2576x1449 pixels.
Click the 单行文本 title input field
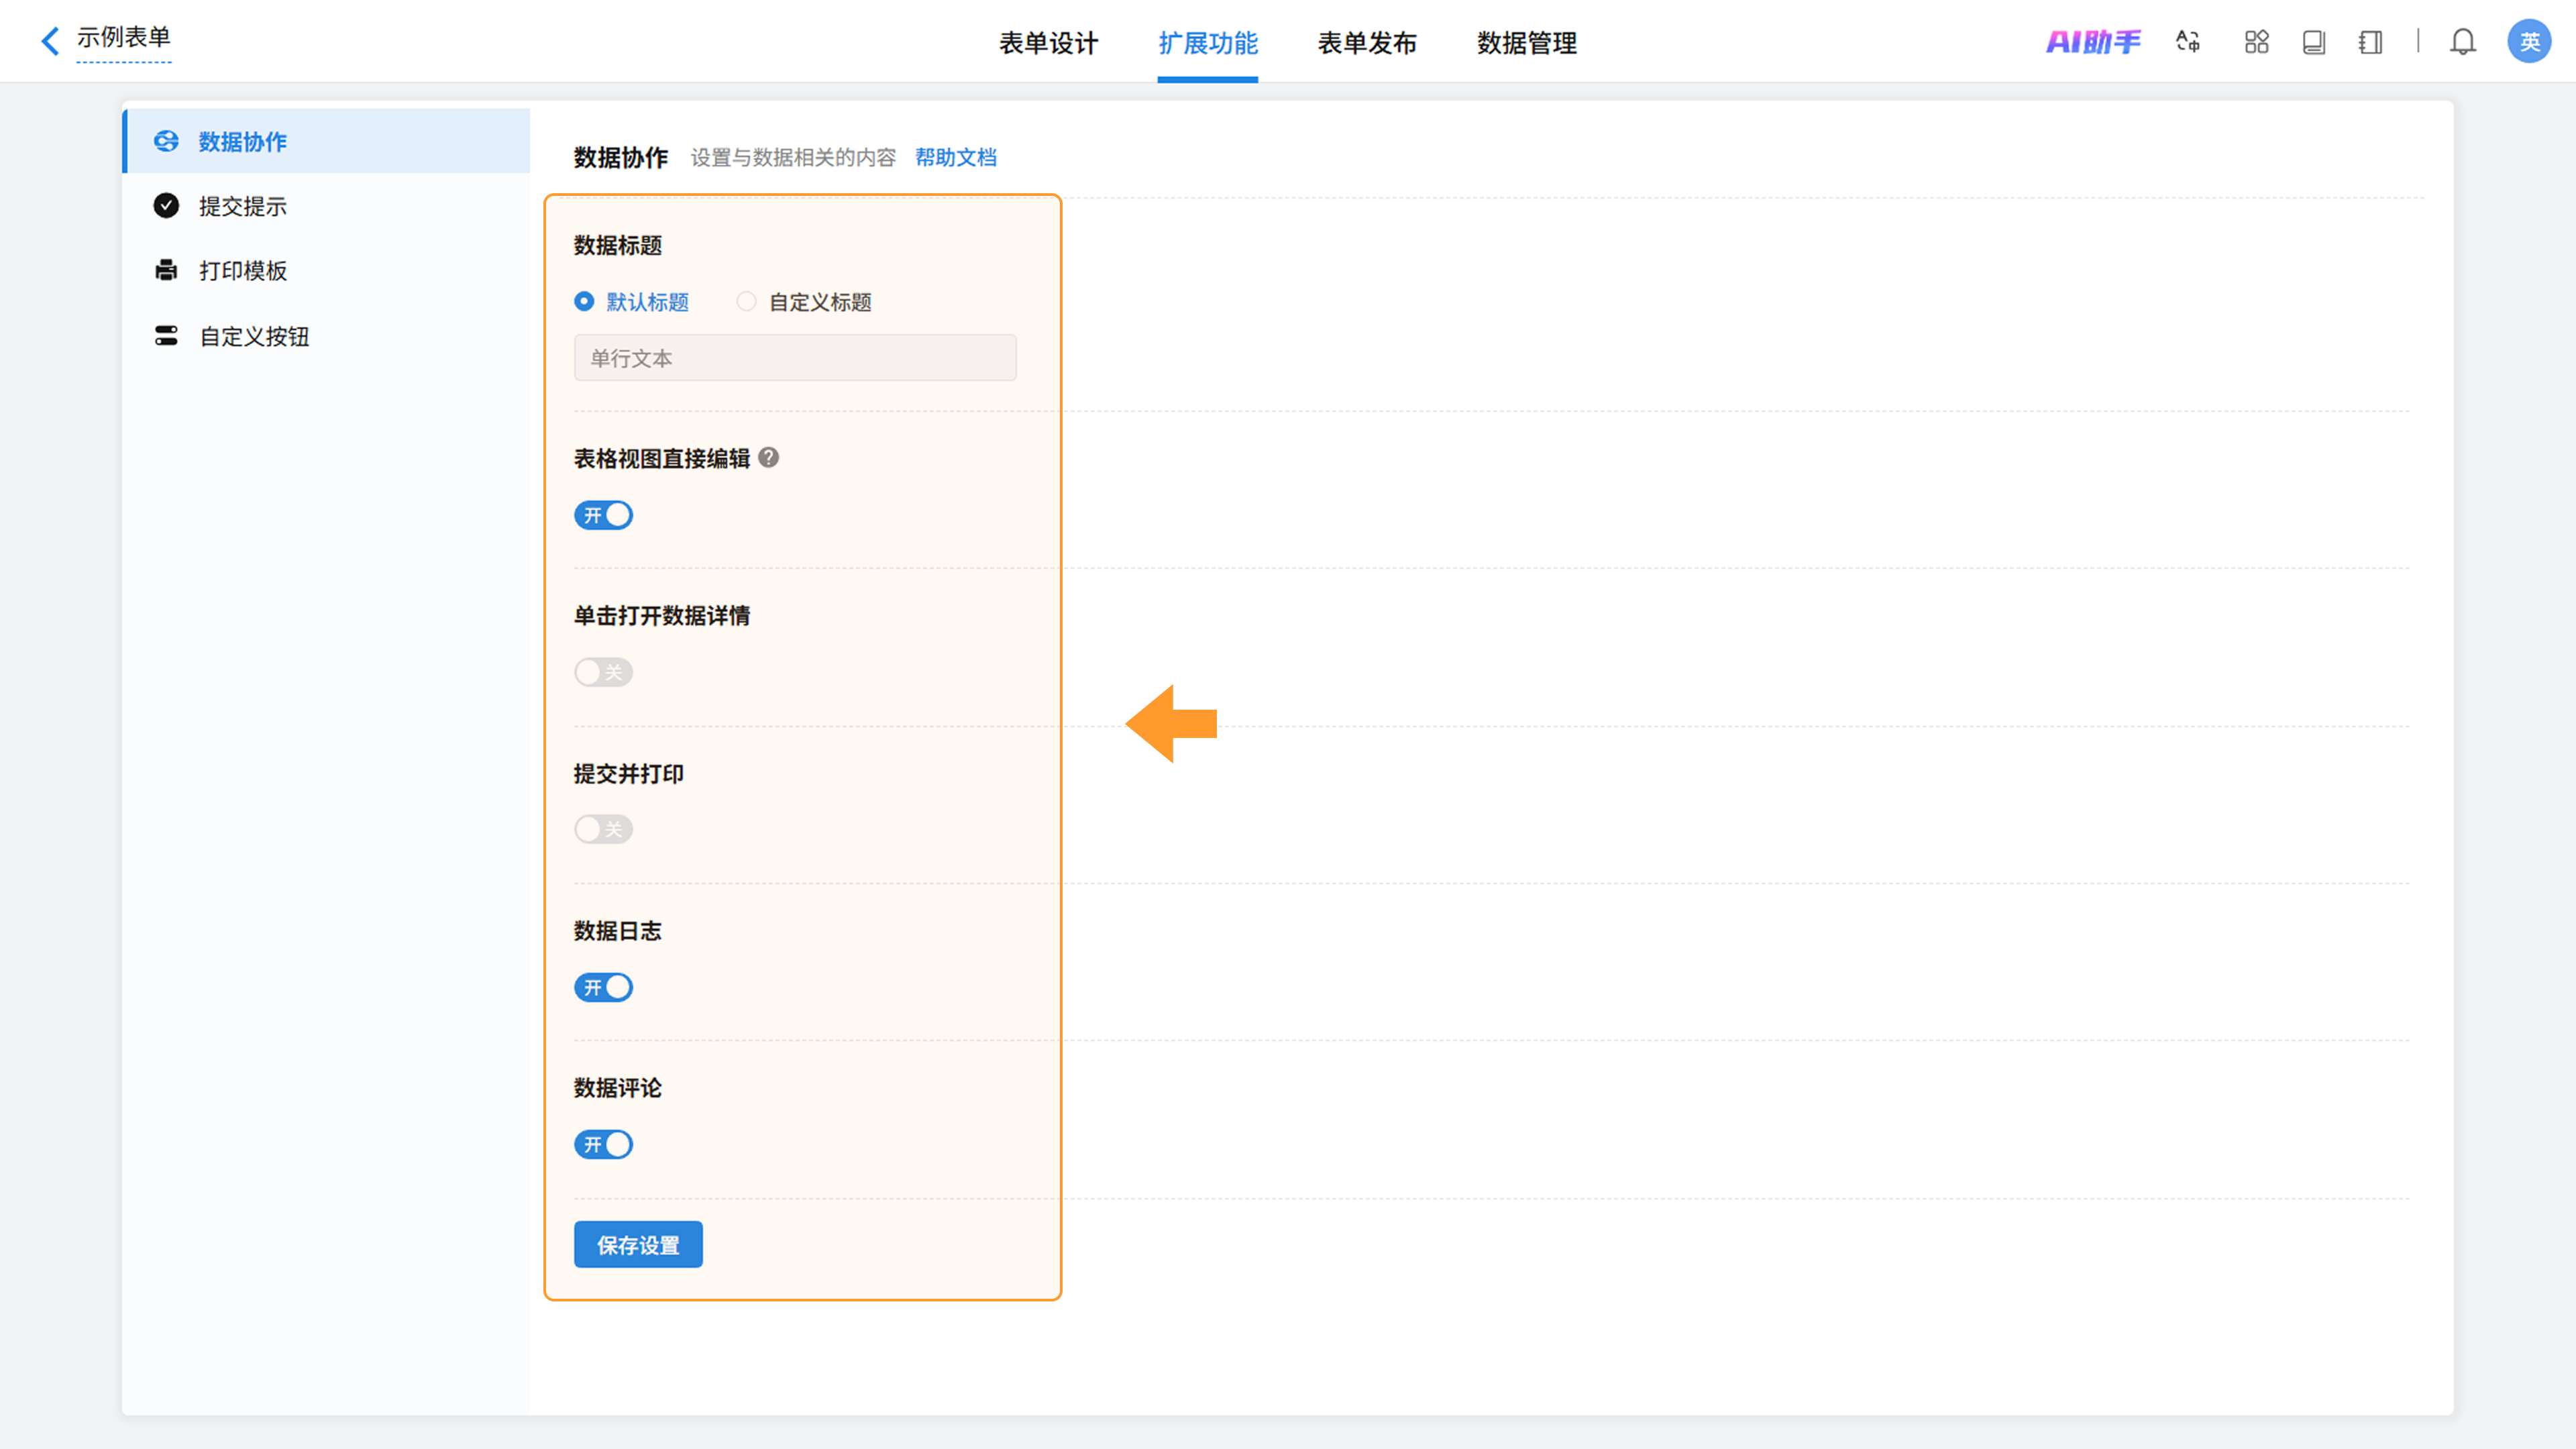coord(795,358)
